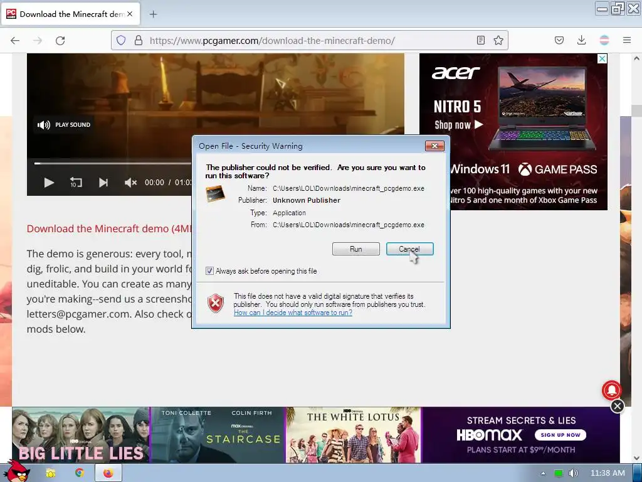Close the Acer ad with the corner X icon
The image size is (642, 482).
click(603, 59)
